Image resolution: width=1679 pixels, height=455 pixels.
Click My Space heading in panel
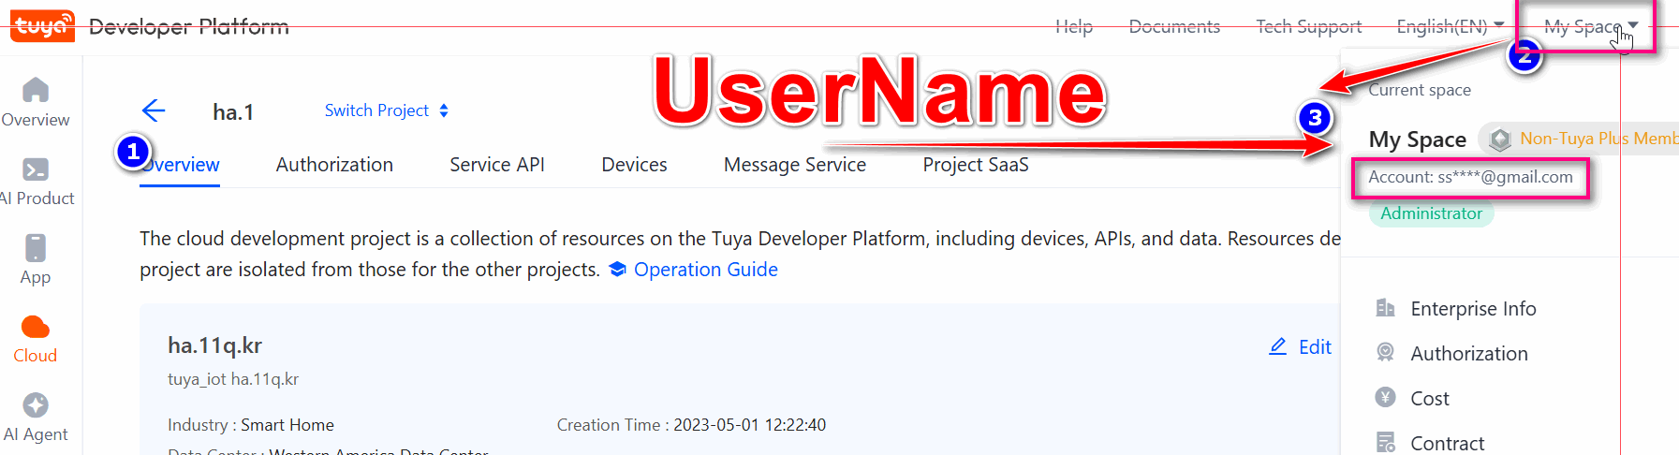[x=1417, y=139]
